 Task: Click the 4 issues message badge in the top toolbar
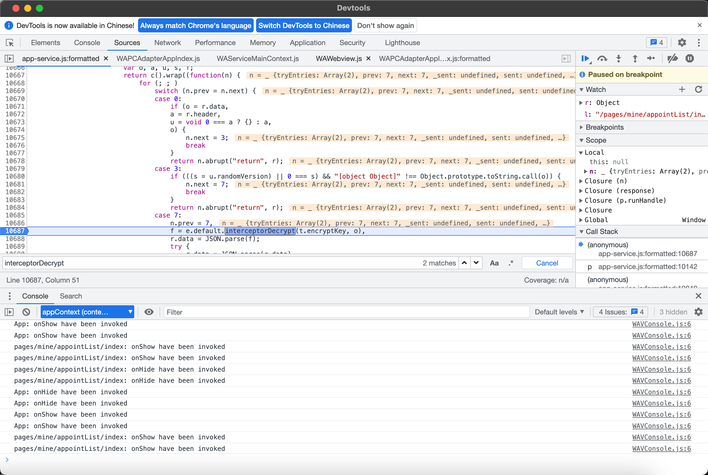point(657,43)
